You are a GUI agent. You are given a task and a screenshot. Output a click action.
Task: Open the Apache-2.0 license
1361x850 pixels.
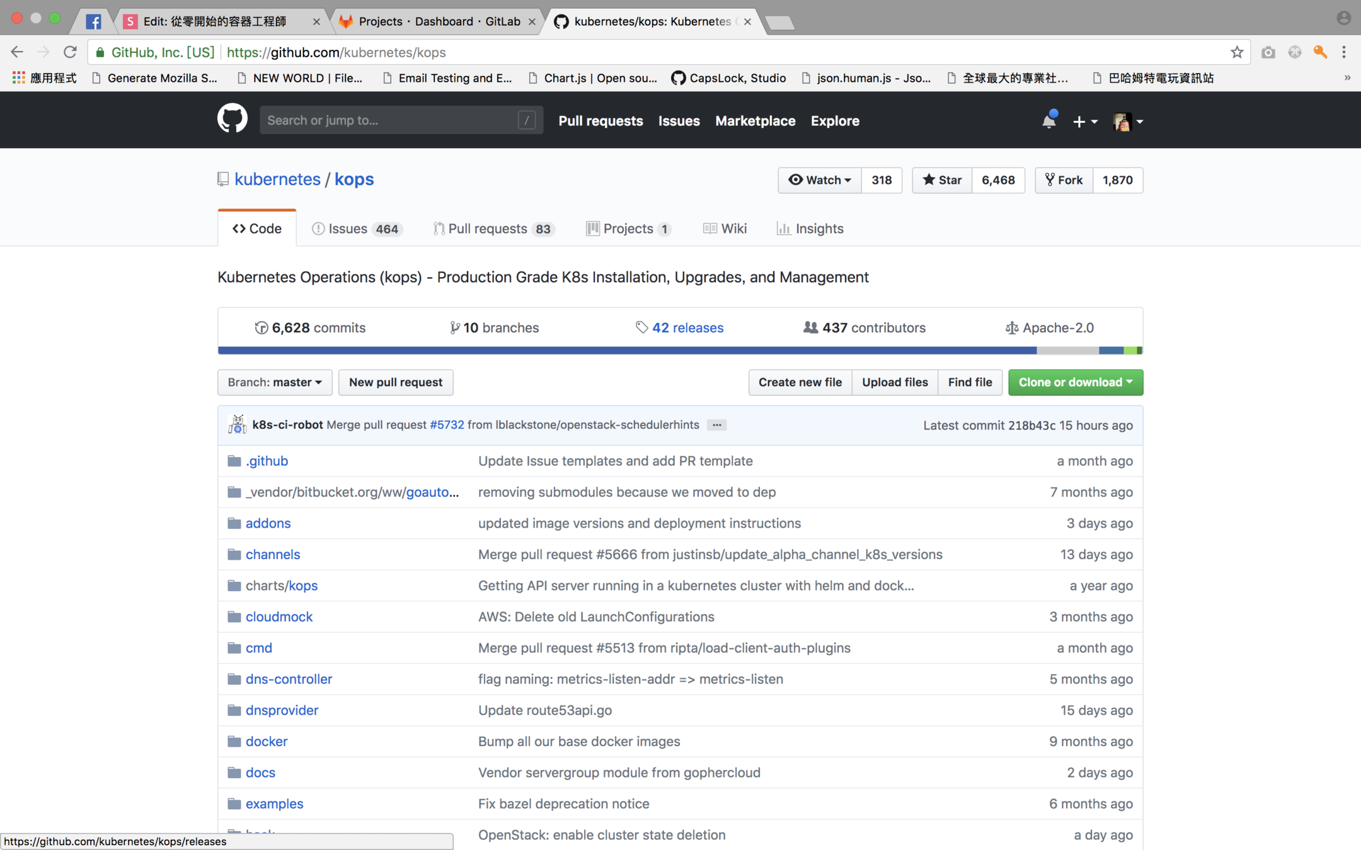pos(1049,327)
